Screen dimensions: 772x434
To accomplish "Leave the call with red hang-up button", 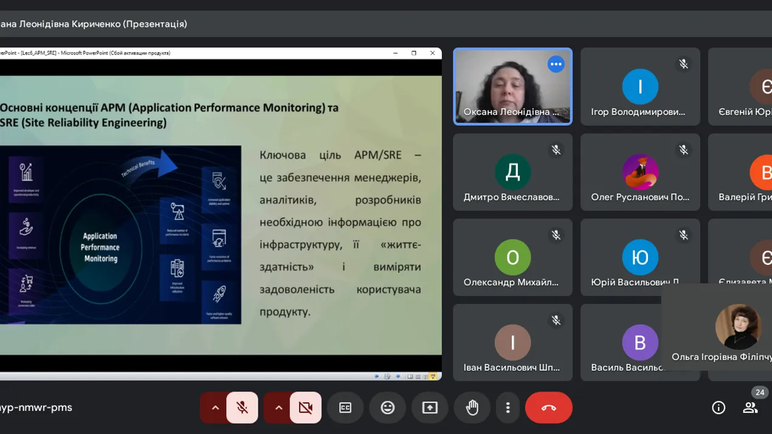I will pyautogui.click(x=548, y=408).
